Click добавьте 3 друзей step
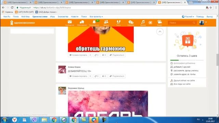This screenshot has height=123, width=219. coord(182,67)
